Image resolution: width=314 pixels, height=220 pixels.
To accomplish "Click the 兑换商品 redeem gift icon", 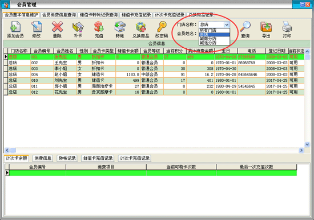I will coord(141,27).
